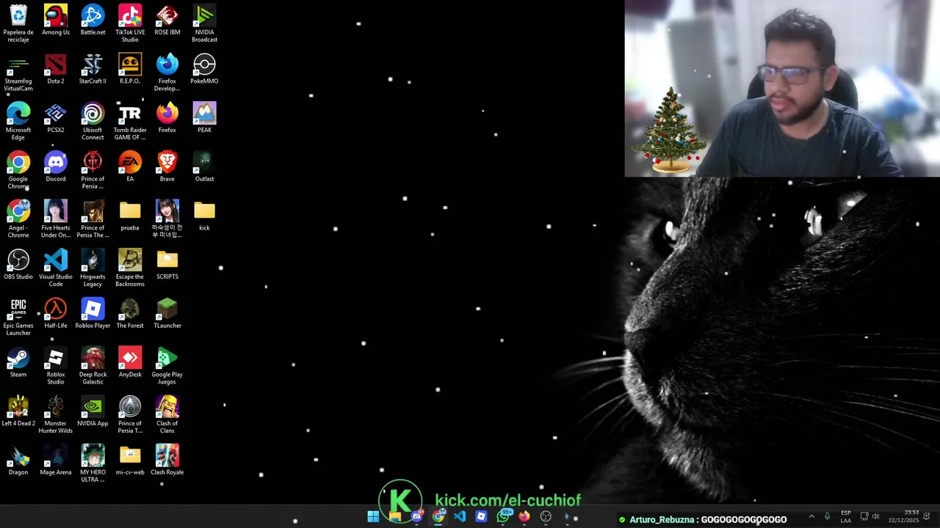Screen dimensions: 940x528
Task: Switch to OBS Studio in the taskbar
Action: (x=546, y=517)
